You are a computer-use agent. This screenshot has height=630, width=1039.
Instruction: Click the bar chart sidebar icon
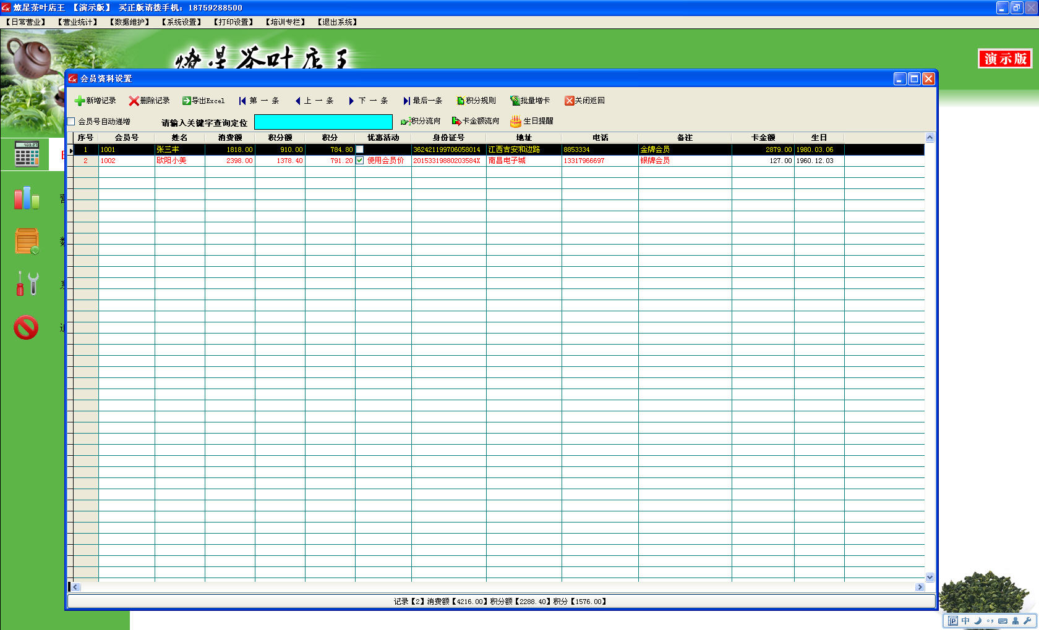(x=27, y=198)
